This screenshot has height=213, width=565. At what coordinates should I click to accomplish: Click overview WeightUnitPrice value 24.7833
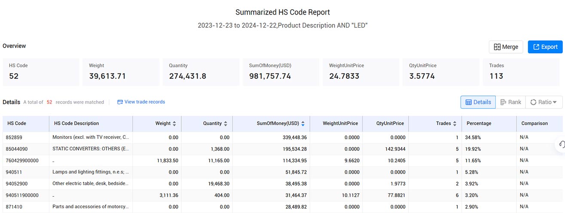tap(344, 76)
